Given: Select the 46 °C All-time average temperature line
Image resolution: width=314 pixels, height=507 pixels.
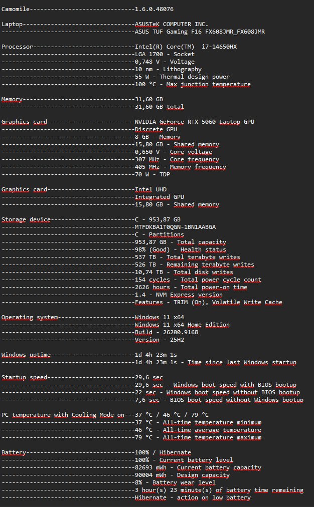Looking at the screenshot, I should [198, 430].
